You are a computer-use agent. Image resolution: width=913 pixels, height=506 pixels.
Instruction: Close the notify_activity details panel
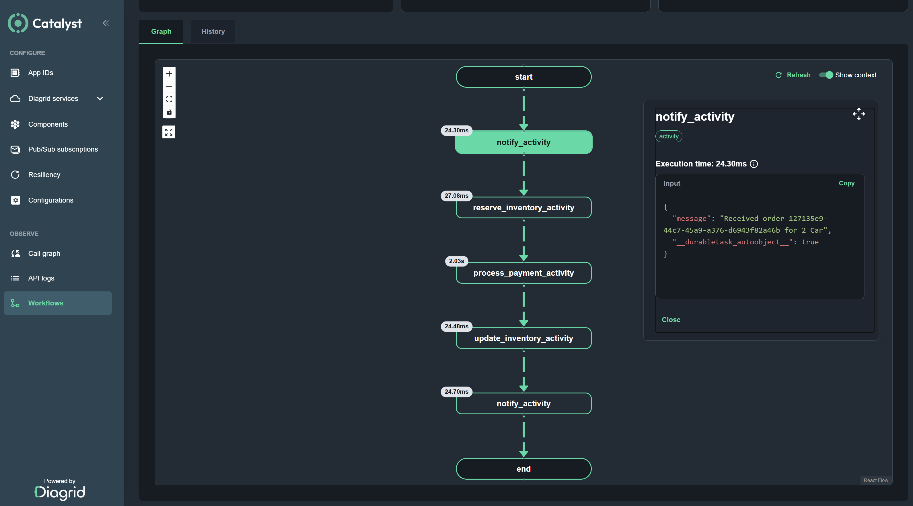pos(671,319)
